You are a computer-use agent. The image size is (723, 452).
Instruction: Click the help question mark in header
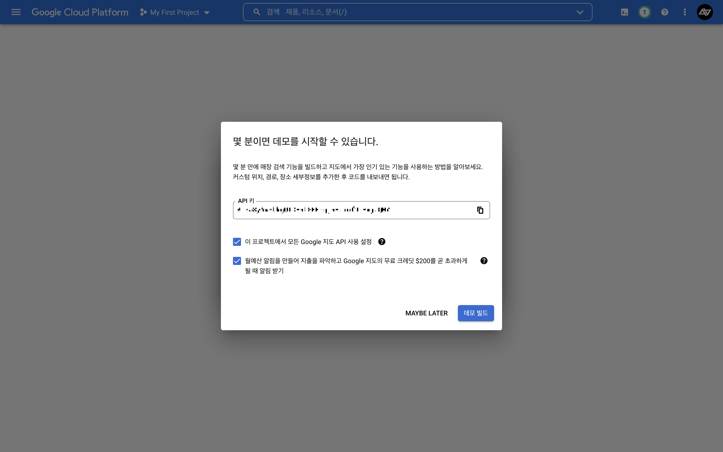pos(665,12)
